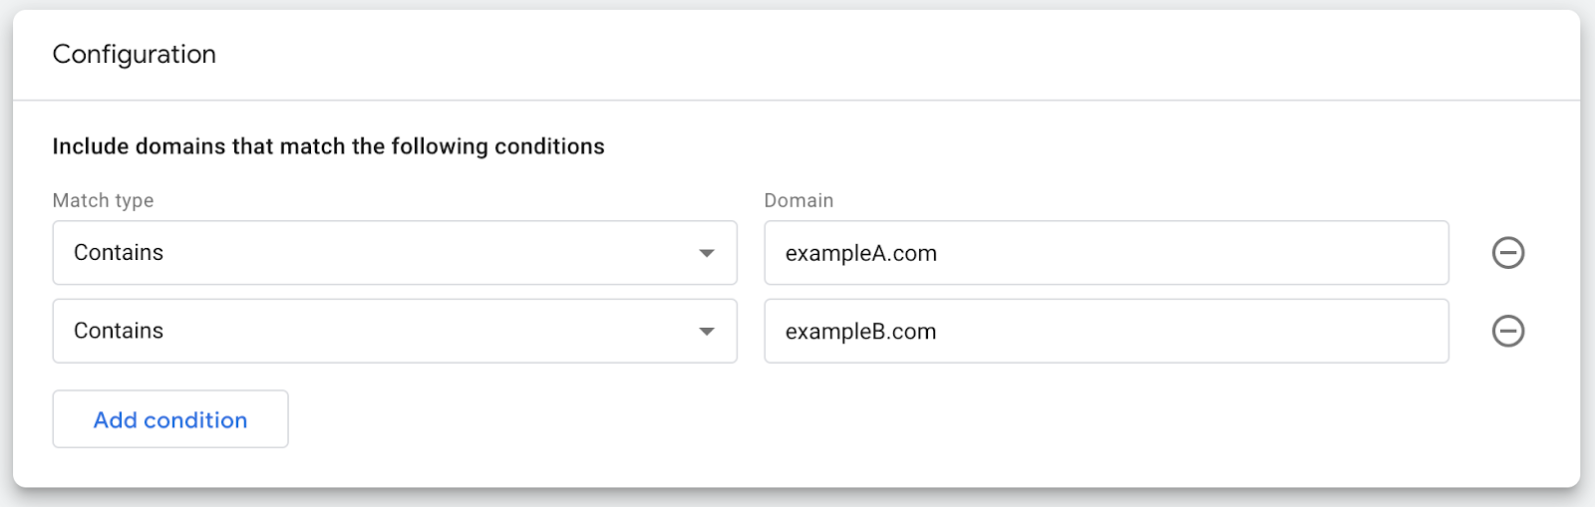
Task: Click the blank area right of Add condition
Action: click(797, 419)
